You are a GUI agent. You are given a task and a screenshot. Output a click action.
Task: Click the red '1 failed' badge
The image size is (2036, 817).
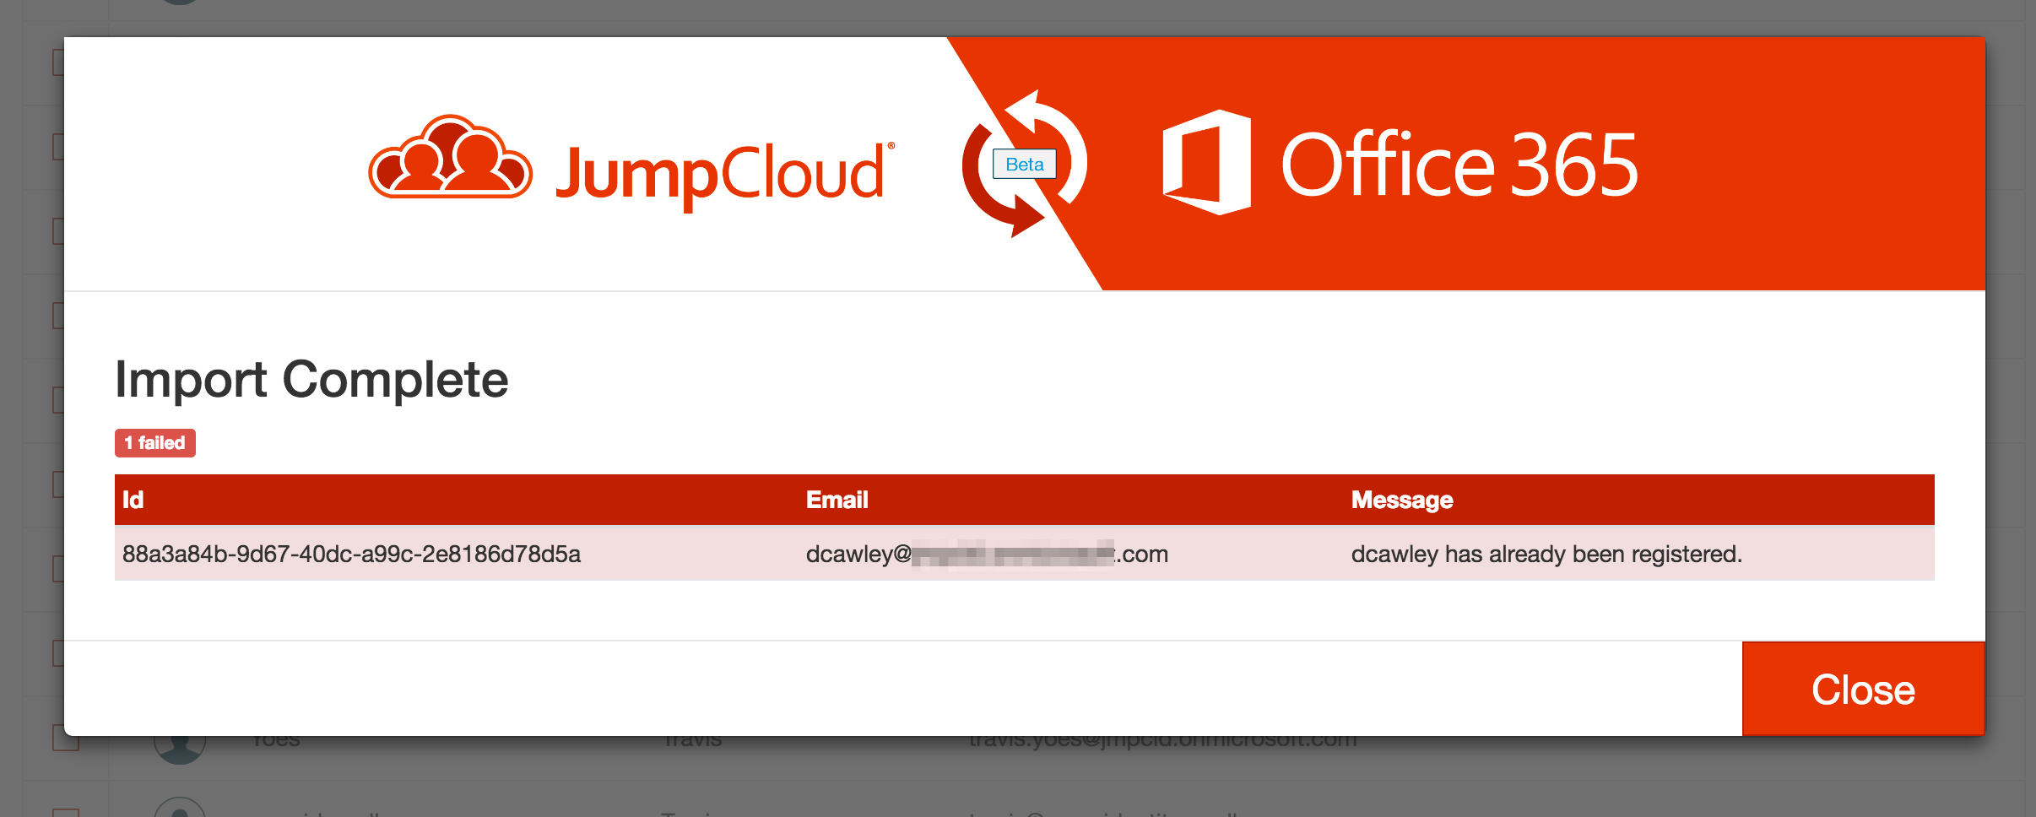[x=155, y=443]
